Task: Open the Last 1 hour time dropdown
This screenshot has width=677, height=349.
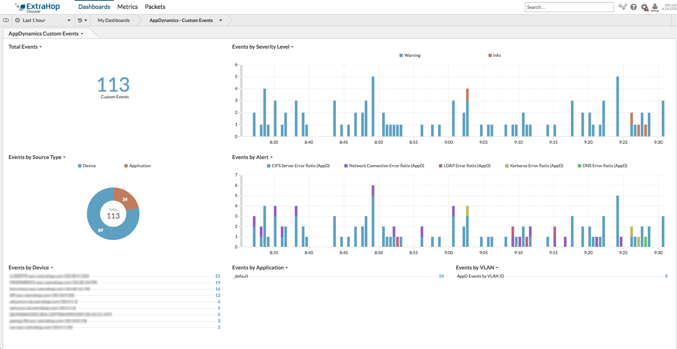Action: [x=43, y=20]
